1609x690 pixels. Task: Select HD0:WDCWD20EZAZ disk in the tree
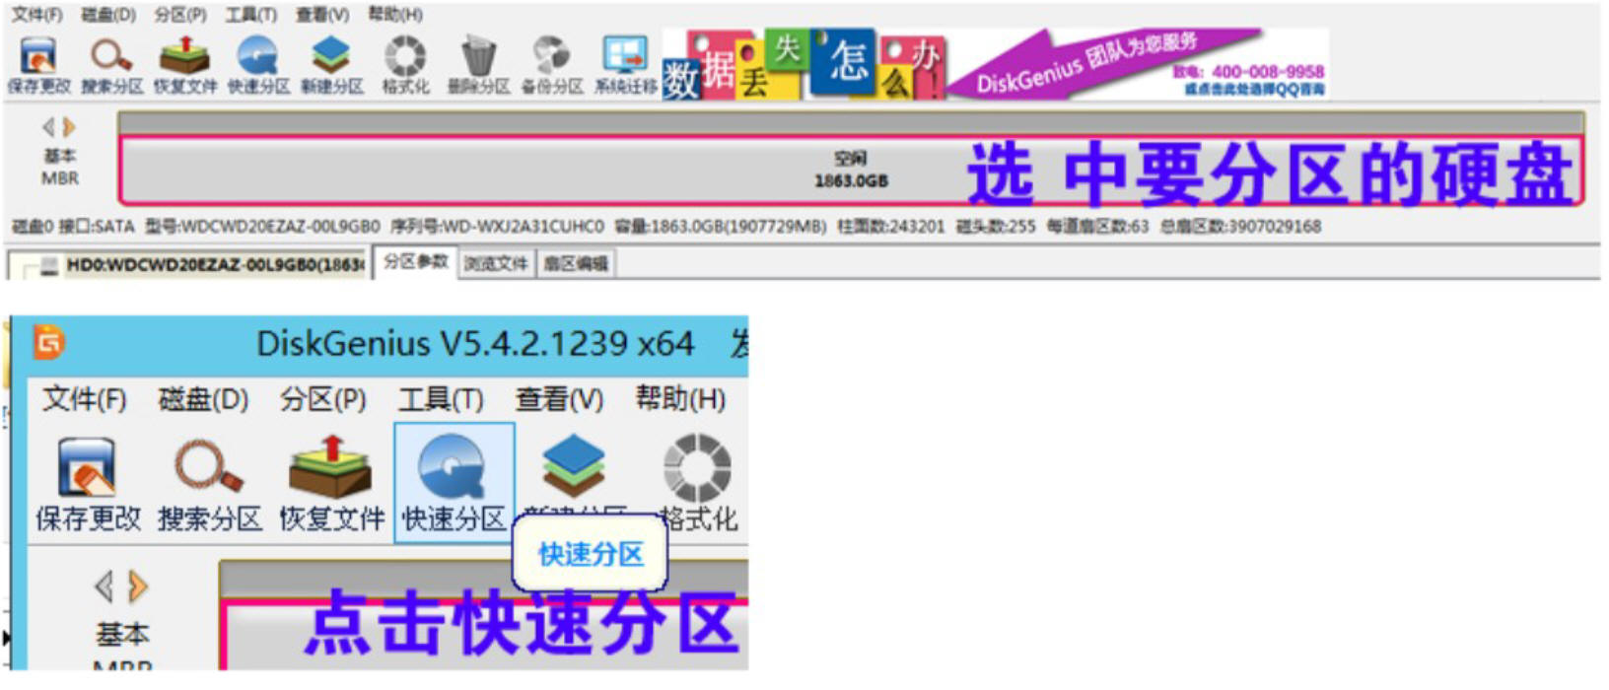pos(215,264)
